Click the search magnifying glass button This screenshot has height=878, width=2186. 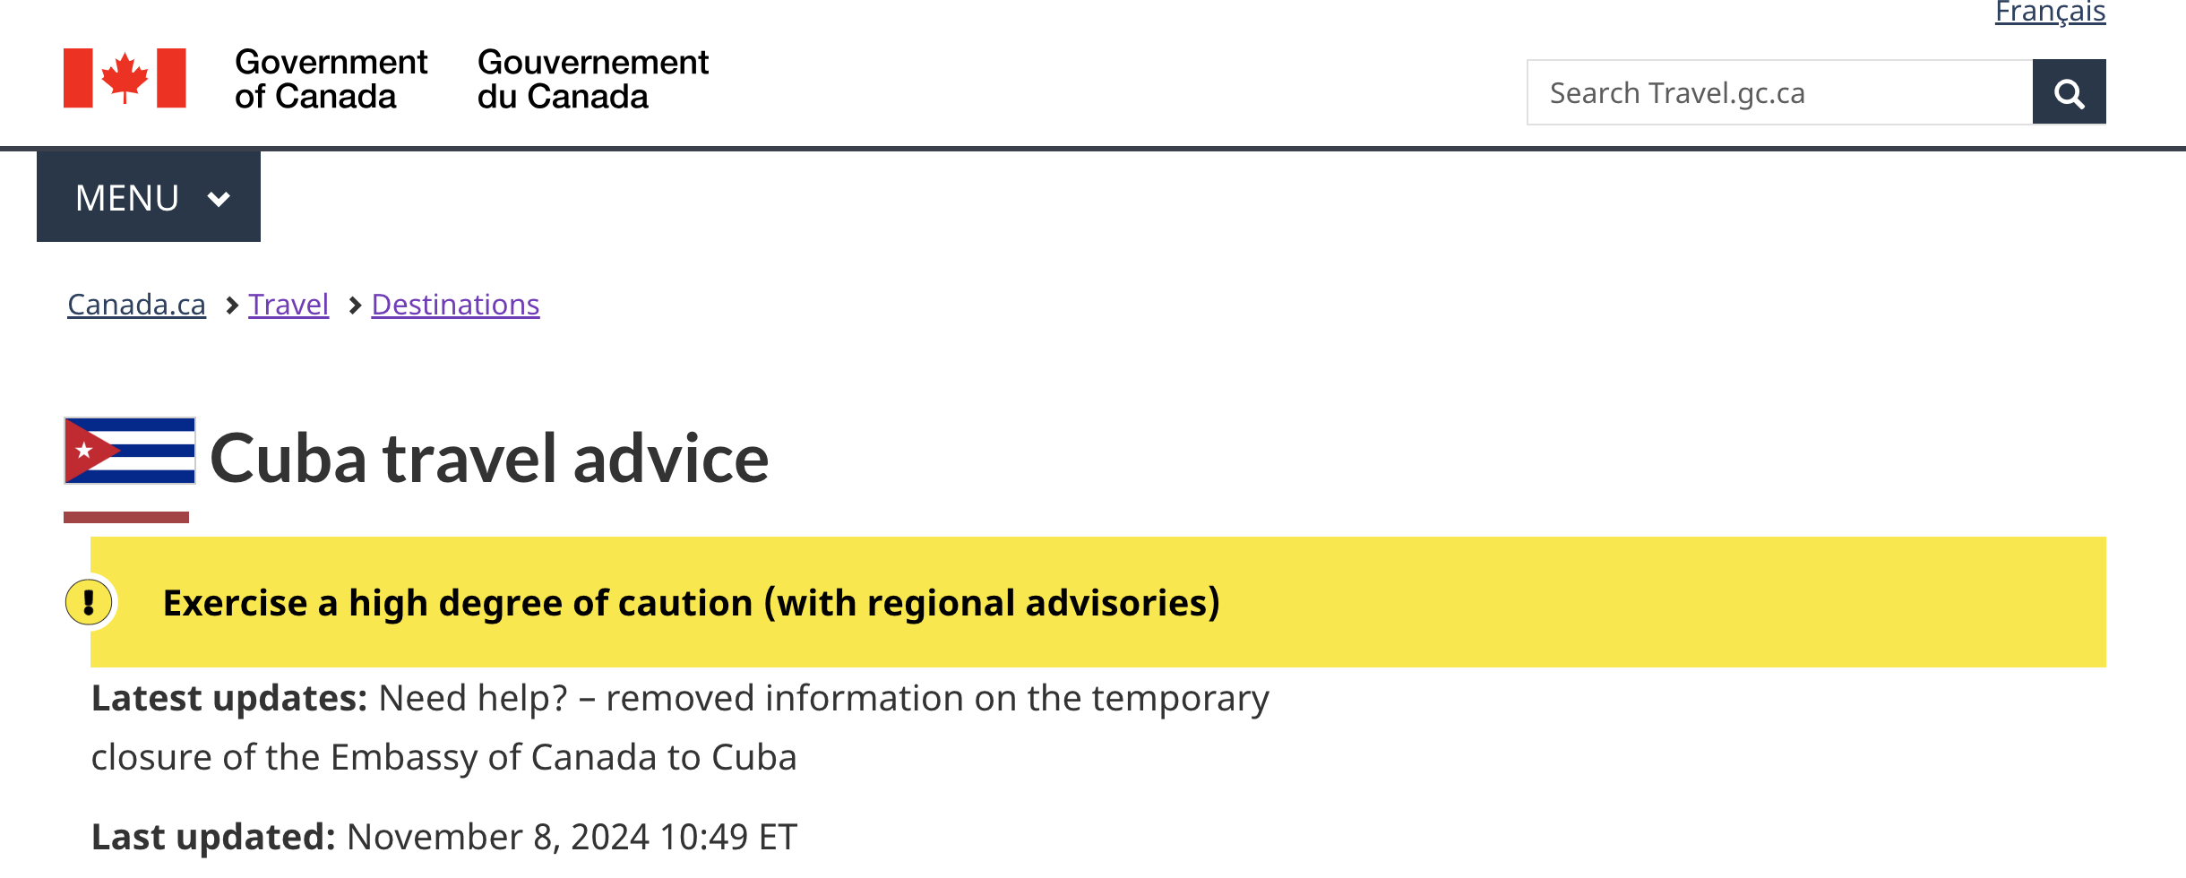pos(2068,92)
